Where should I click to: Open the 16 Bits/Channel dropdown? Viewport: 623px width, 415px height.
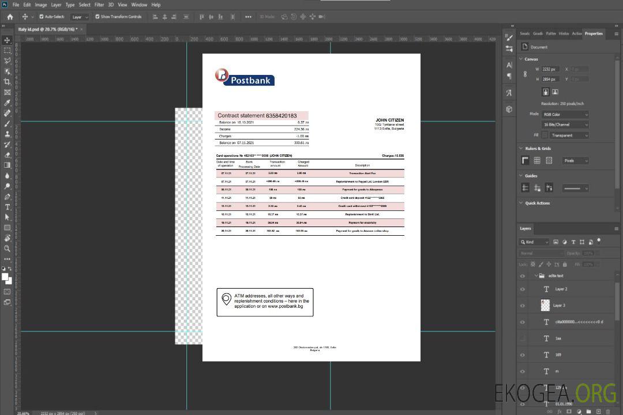pos(565,124)
